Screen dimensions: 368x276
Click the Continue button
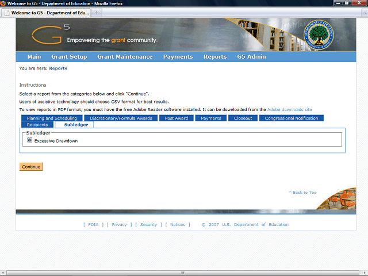(31, 167)
